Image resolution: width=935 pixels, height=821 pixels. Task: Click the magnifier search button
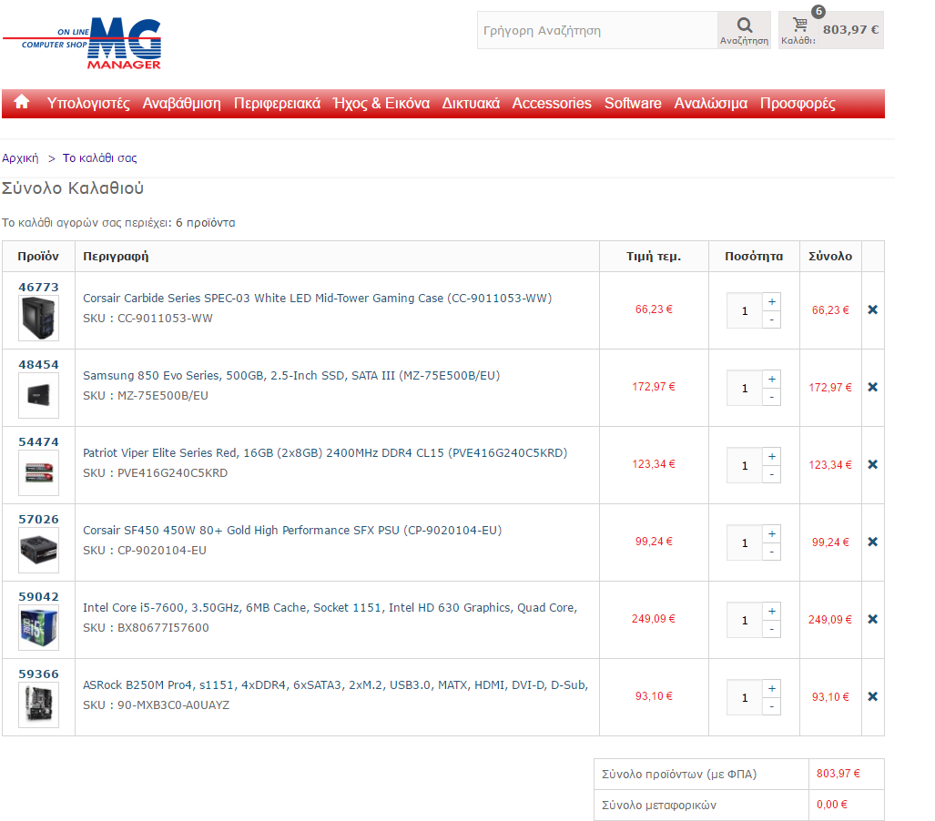tap(744, 30)
